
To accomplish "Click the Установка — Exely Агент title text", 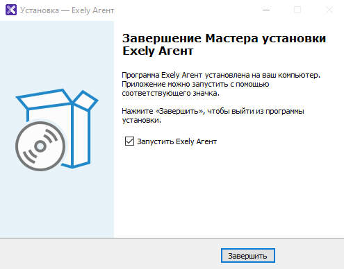I will point(67,10).
